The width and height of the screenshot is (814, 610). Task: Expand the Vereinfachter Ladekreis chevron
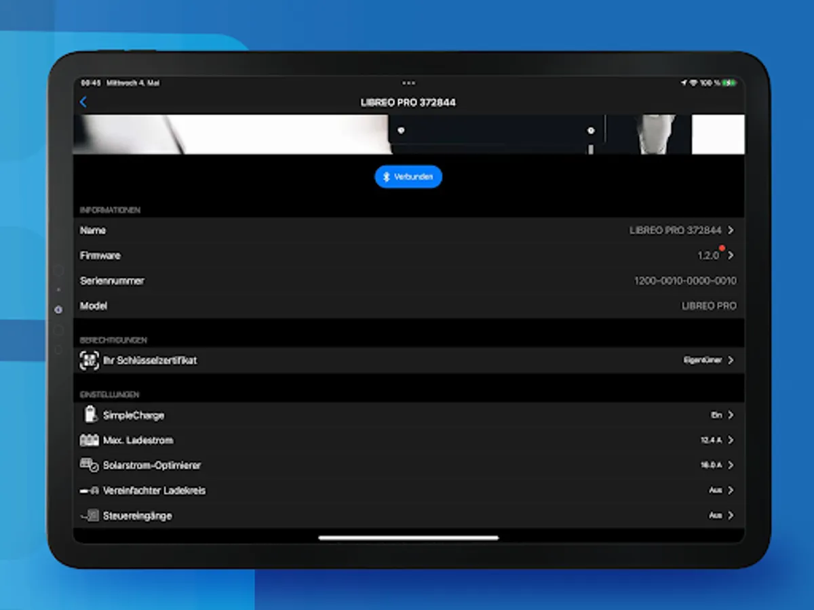(x=731, y=491)
